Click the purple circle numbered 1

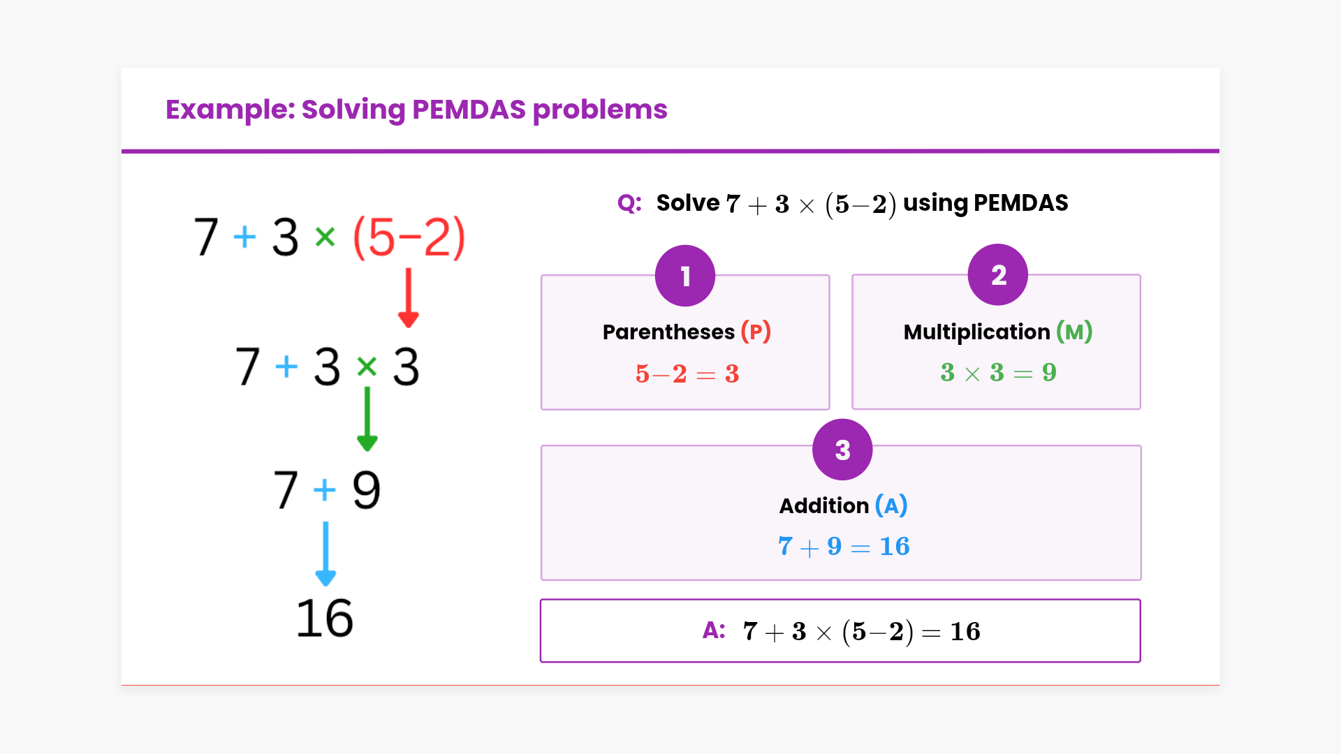click(x=684, y=276)
